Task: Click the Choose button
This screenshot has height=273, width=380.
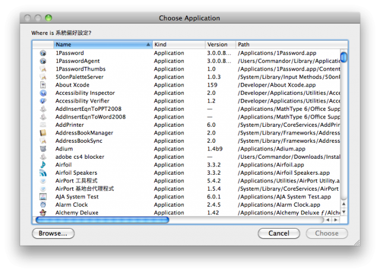Action: point(327,233)
